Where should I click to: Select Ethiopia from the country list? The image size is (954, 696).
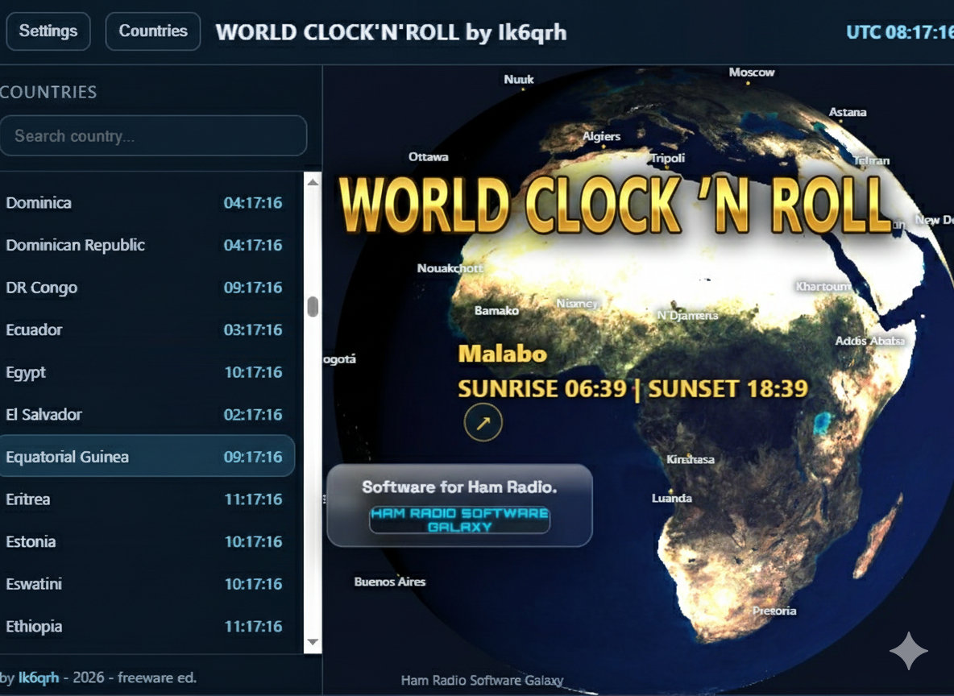pyautogui.click(x=145, y=626)
